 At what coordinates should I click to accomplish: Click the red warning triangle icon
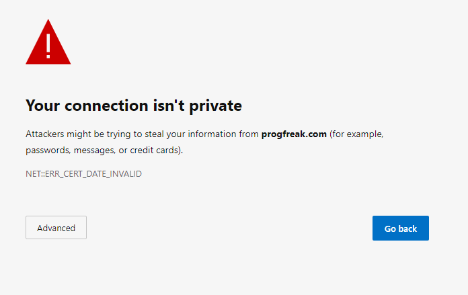[x=48, y=42]
